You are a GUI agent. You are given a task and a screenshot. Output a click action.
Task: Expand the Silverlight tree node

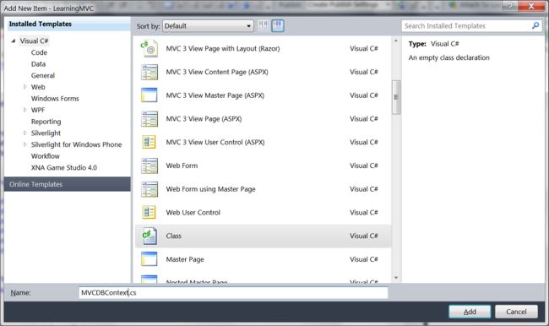[24, 133]
